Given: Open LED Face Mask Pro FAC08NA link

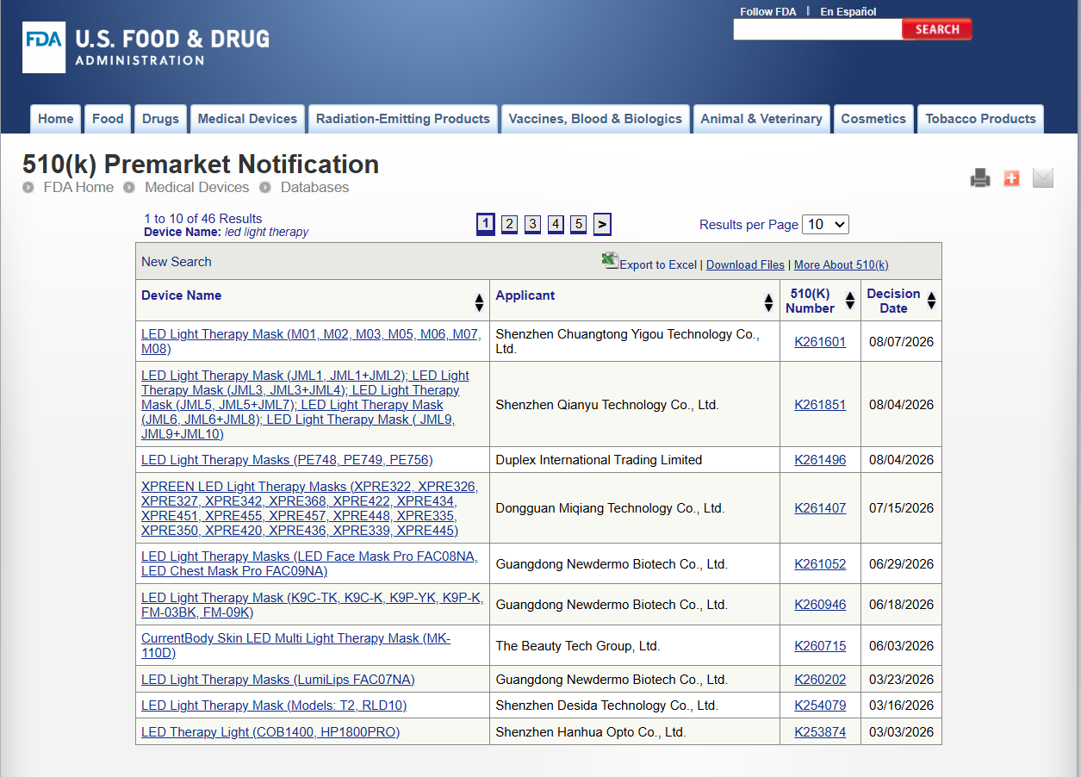Looking at the screenshot, I should click(x=309, y=564).
